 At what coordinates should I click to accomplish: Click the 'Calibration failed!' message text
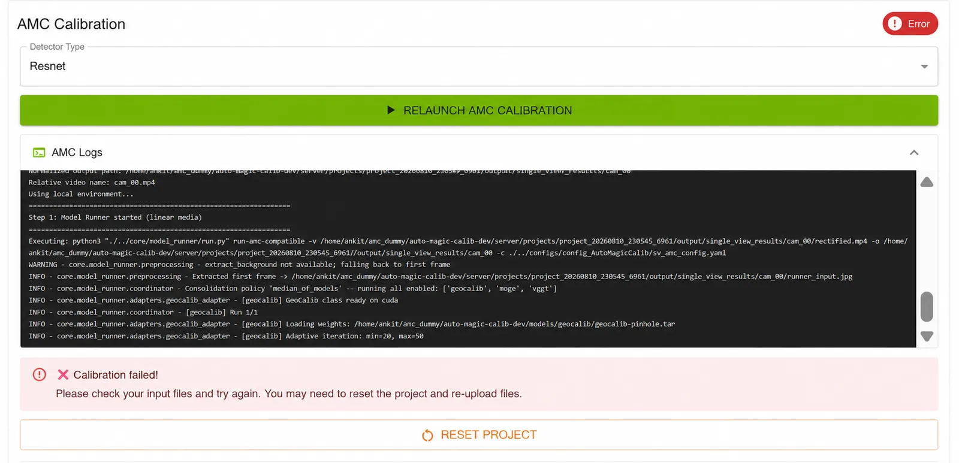coord(116,375)
